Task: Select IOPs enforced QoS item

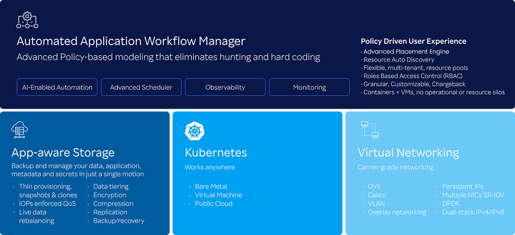Action: point(47,204)
